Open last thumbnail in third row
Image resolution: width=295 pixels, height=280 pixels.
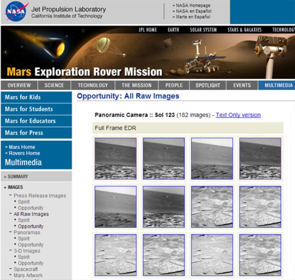point(260,255)
